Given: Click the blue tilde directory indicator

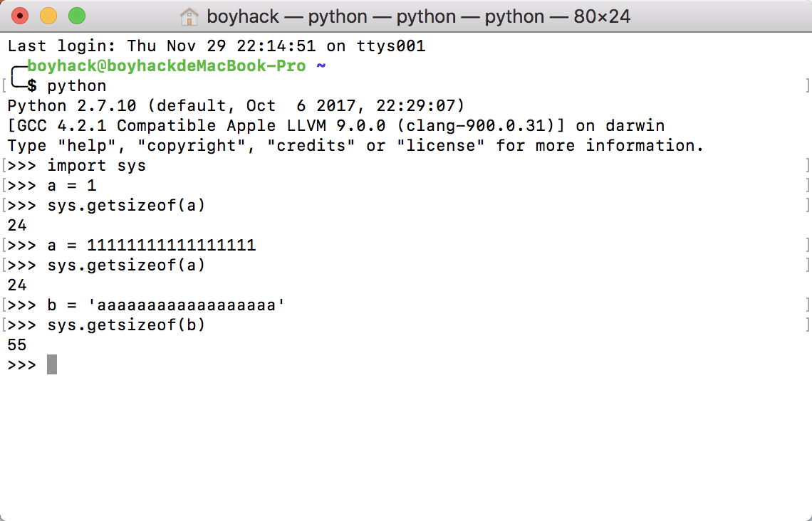Looking at the screenshot, I should pyautogui.click(x=321, y=66).
